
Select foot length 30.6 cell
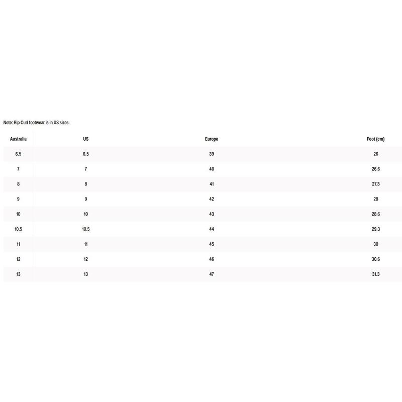tap(375, 259)
